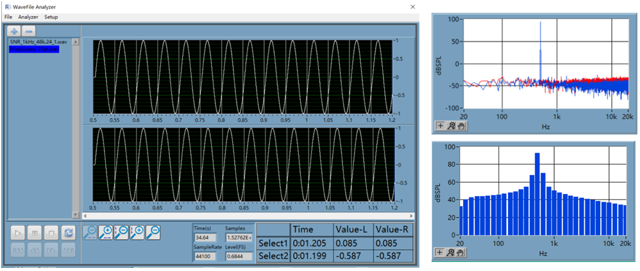Select FreqSweep 31pt.wav in file list
This screenshot has width=640, height=271.
(x=34, y=49)
